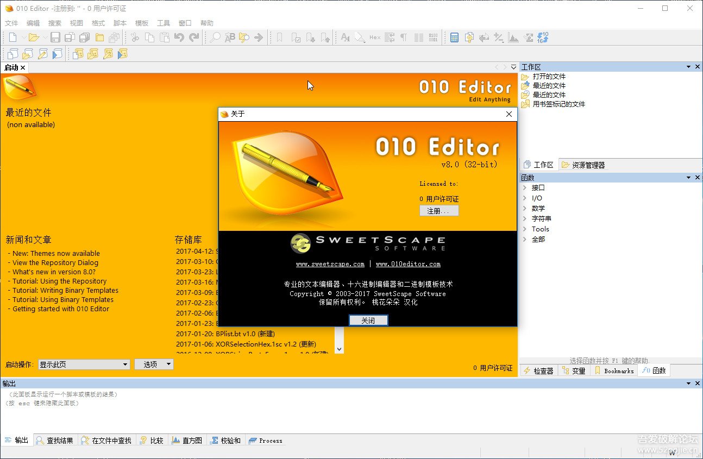Expand the 数学 functions node
Screen dimensions: 703x459
tap(525, 209)
